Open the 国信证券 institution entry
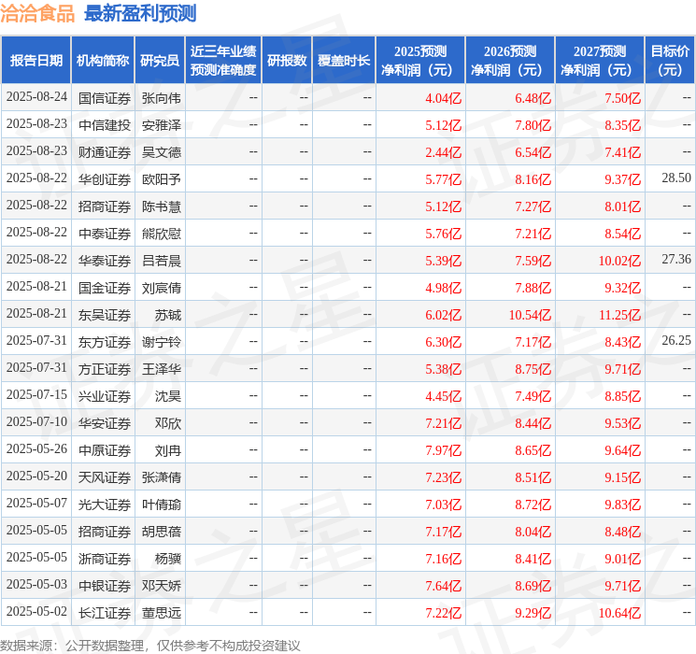This screenshot has height=654, width=696. coord(105,97)
